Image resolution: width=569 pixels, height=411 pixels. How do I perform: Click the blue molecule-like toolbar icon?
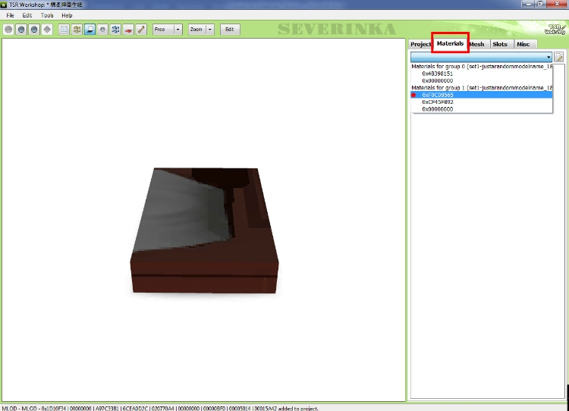[115, 30]
